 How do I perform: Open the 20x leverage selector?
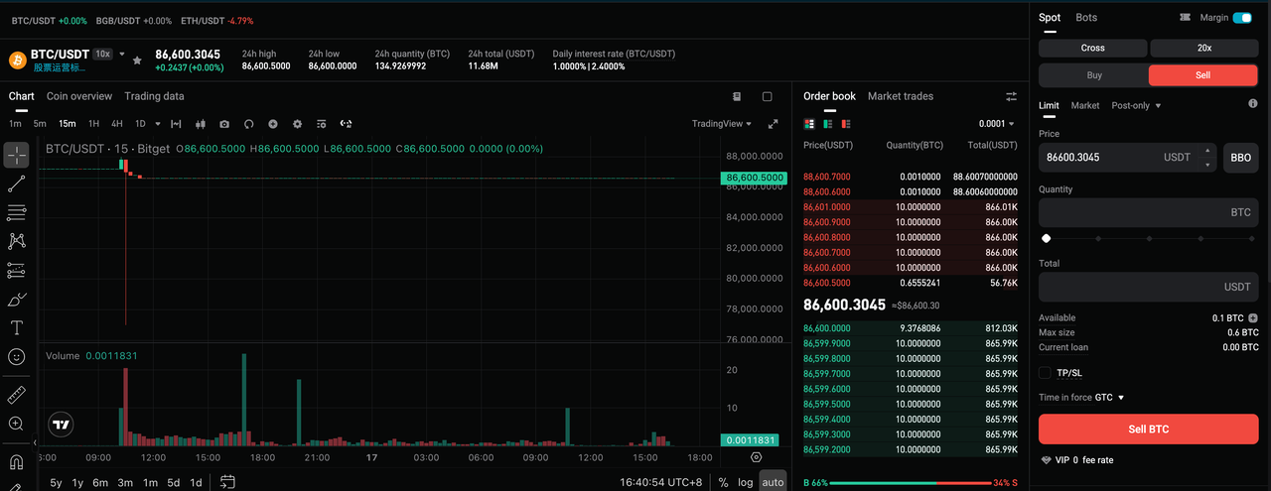1204,48
